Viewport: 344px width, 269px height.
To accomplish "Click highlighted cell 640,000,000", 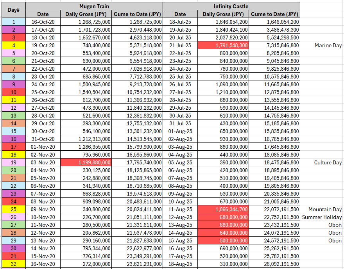I will 223,233.
